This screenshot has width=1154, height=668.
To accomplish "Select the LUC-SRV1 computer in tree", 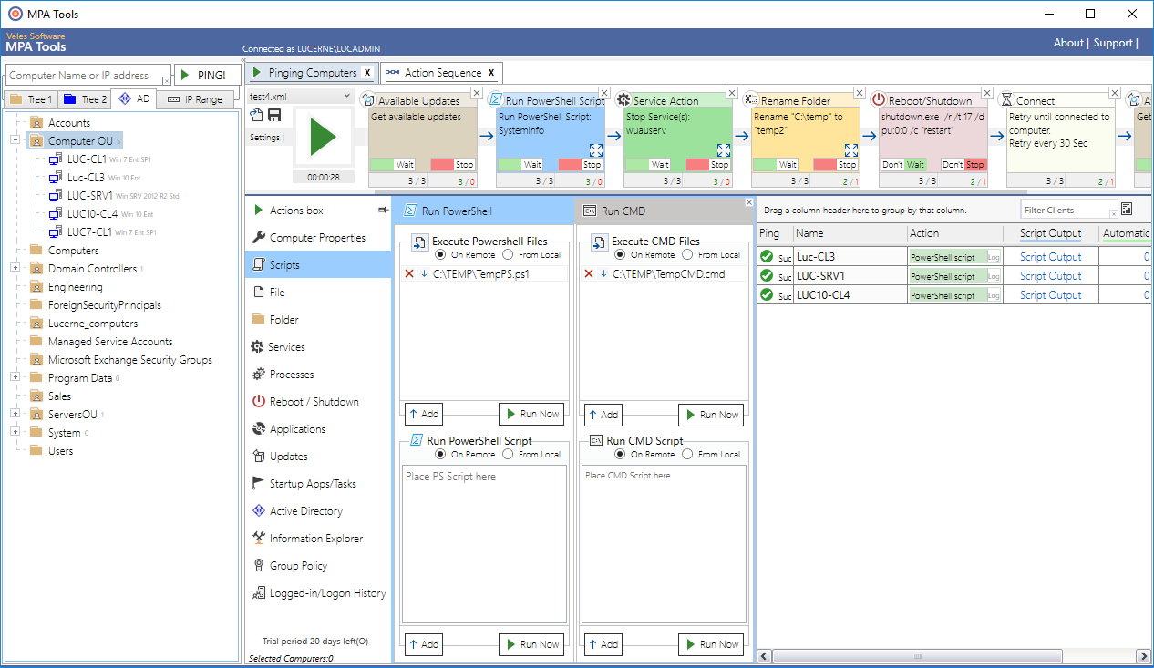I will 89,195.
